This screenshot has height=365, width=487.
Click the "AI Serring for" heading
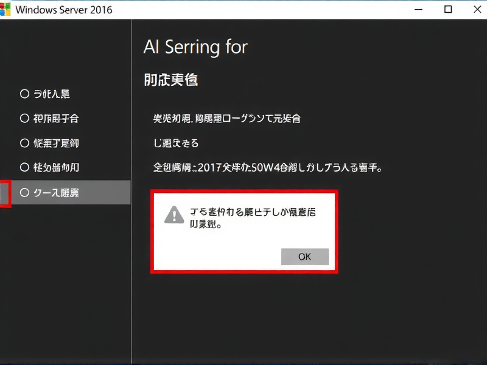pyautogui.click(x=195, y=47)
